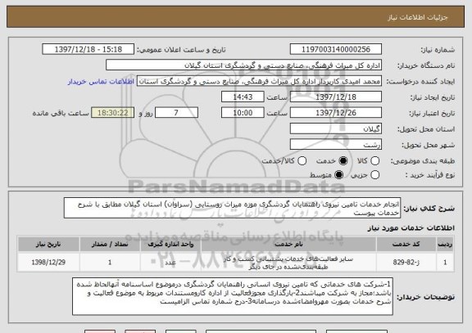
Task: Click the اطلاعات خدمات مورد نیاز heading
Action: 411,228
